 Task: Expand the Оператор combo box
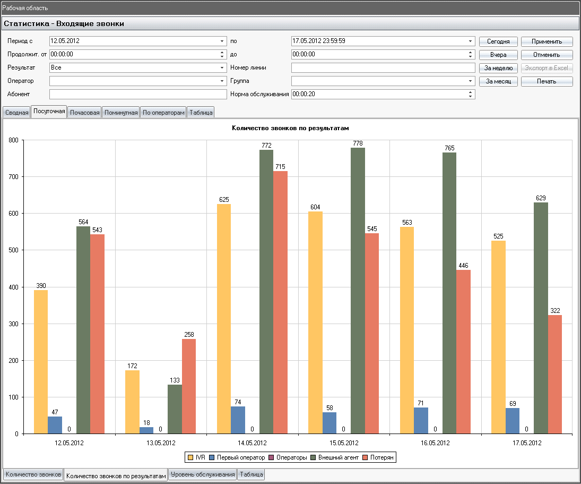[x=222, y=81]
